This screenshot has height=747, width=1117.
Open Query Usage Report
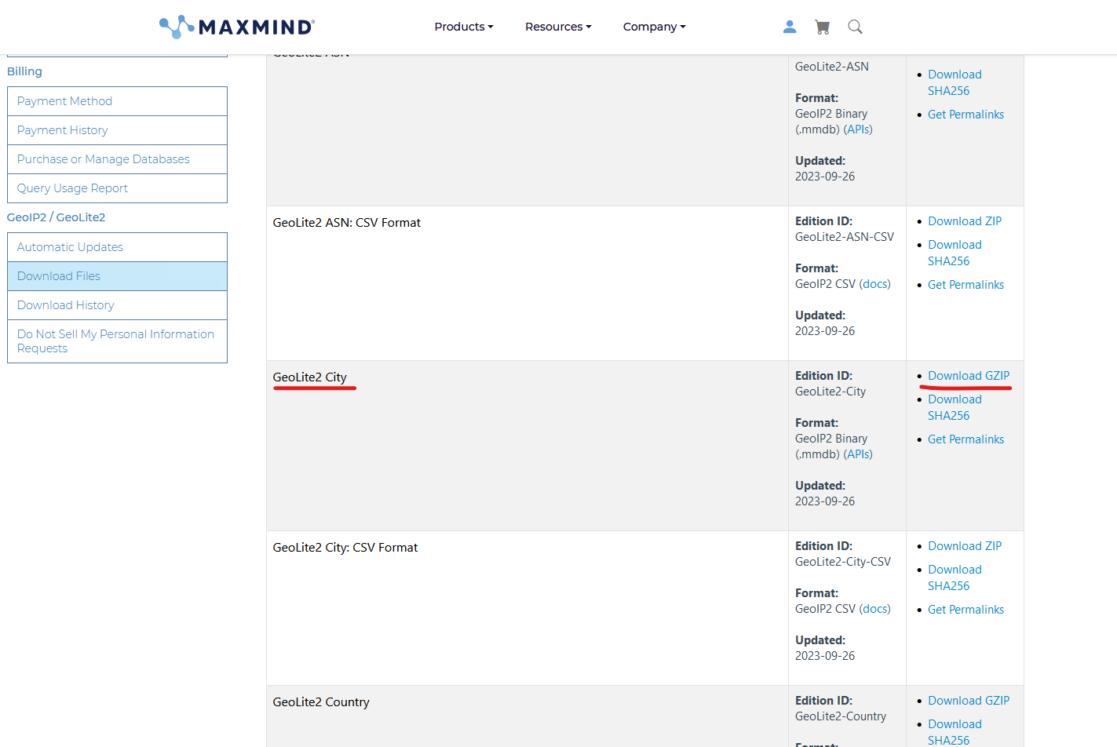pos(72,188)
